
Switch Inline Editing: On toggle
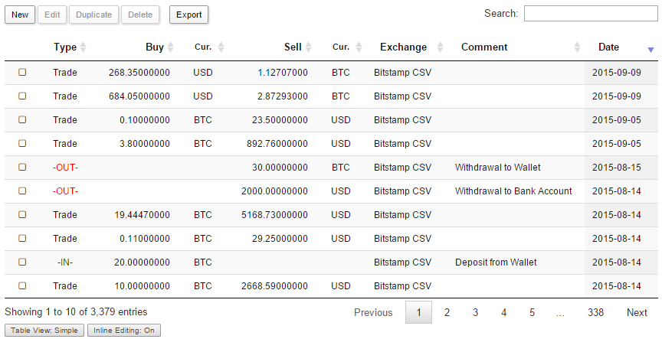click(x=123, y=331)
